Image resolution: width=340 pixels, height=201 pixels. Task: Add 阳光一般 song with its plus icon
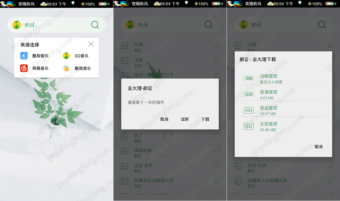point(125,75)
